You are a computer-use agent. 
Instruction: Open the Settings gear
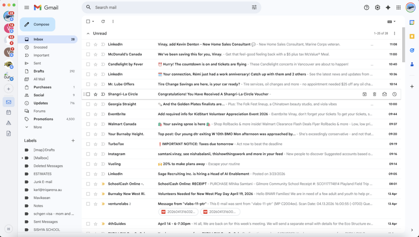pos(377,7)
